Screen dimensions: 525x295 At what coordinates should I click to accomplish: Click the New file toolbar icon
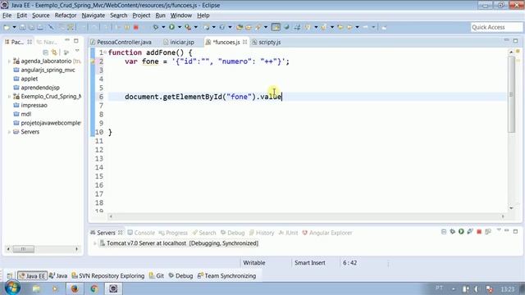pos(7,27)
